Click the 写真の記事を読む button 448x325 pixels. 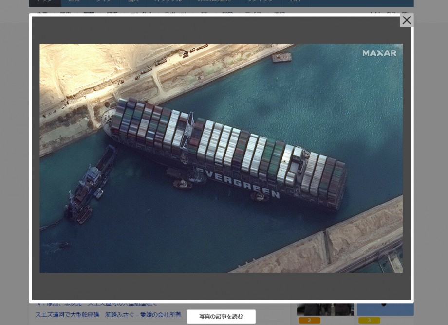click(x=221, y=316)
